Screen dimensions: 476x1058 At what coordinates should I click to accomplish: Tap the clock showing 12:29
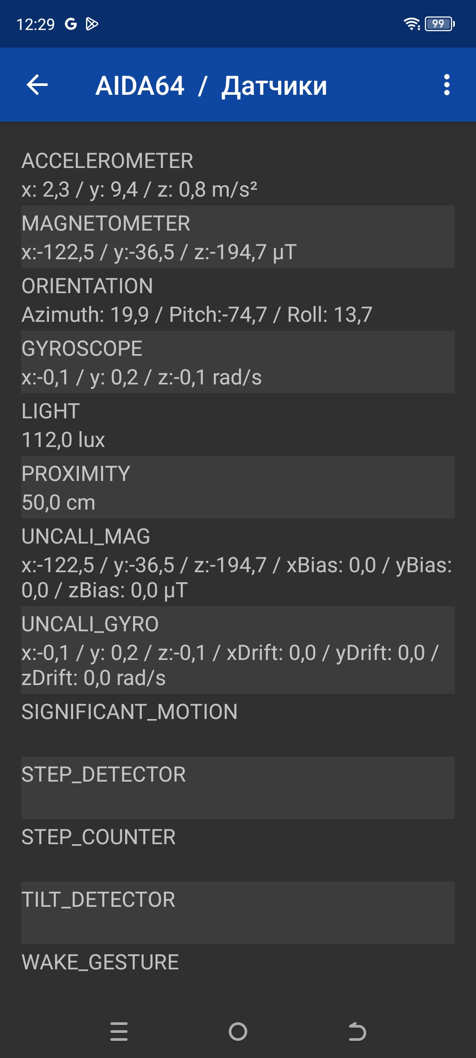pos(35,24)
